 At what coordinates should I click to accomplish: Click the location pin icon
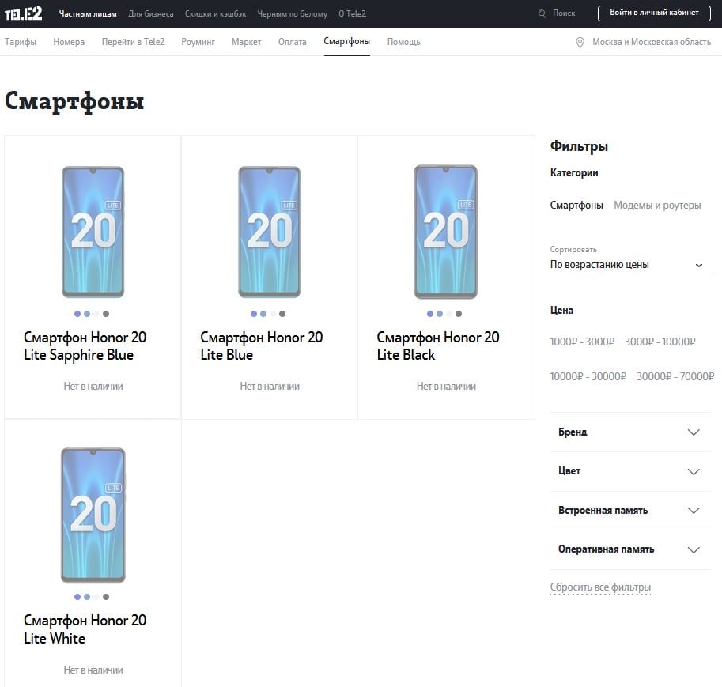(x=580, y=43)
